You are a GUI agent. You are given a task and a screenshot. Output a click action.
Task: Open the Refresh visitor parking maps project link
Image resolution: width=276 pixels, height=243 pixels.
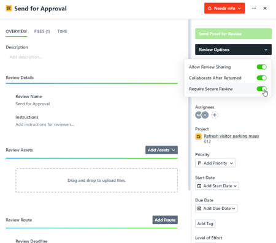tap(231, 136)
